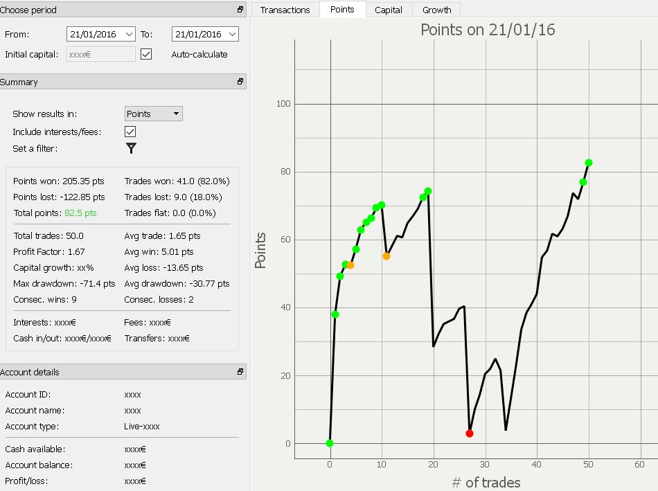
Task: Float the Account details panel
Action: pos(240,371)
